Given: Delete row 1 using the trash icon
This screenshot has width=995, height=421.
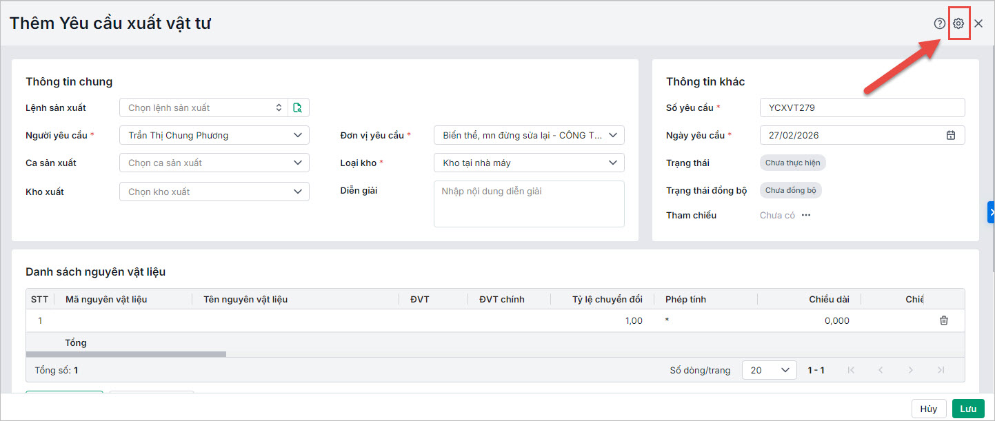Looking at the screenshot, I should click(x=944, y=320).
